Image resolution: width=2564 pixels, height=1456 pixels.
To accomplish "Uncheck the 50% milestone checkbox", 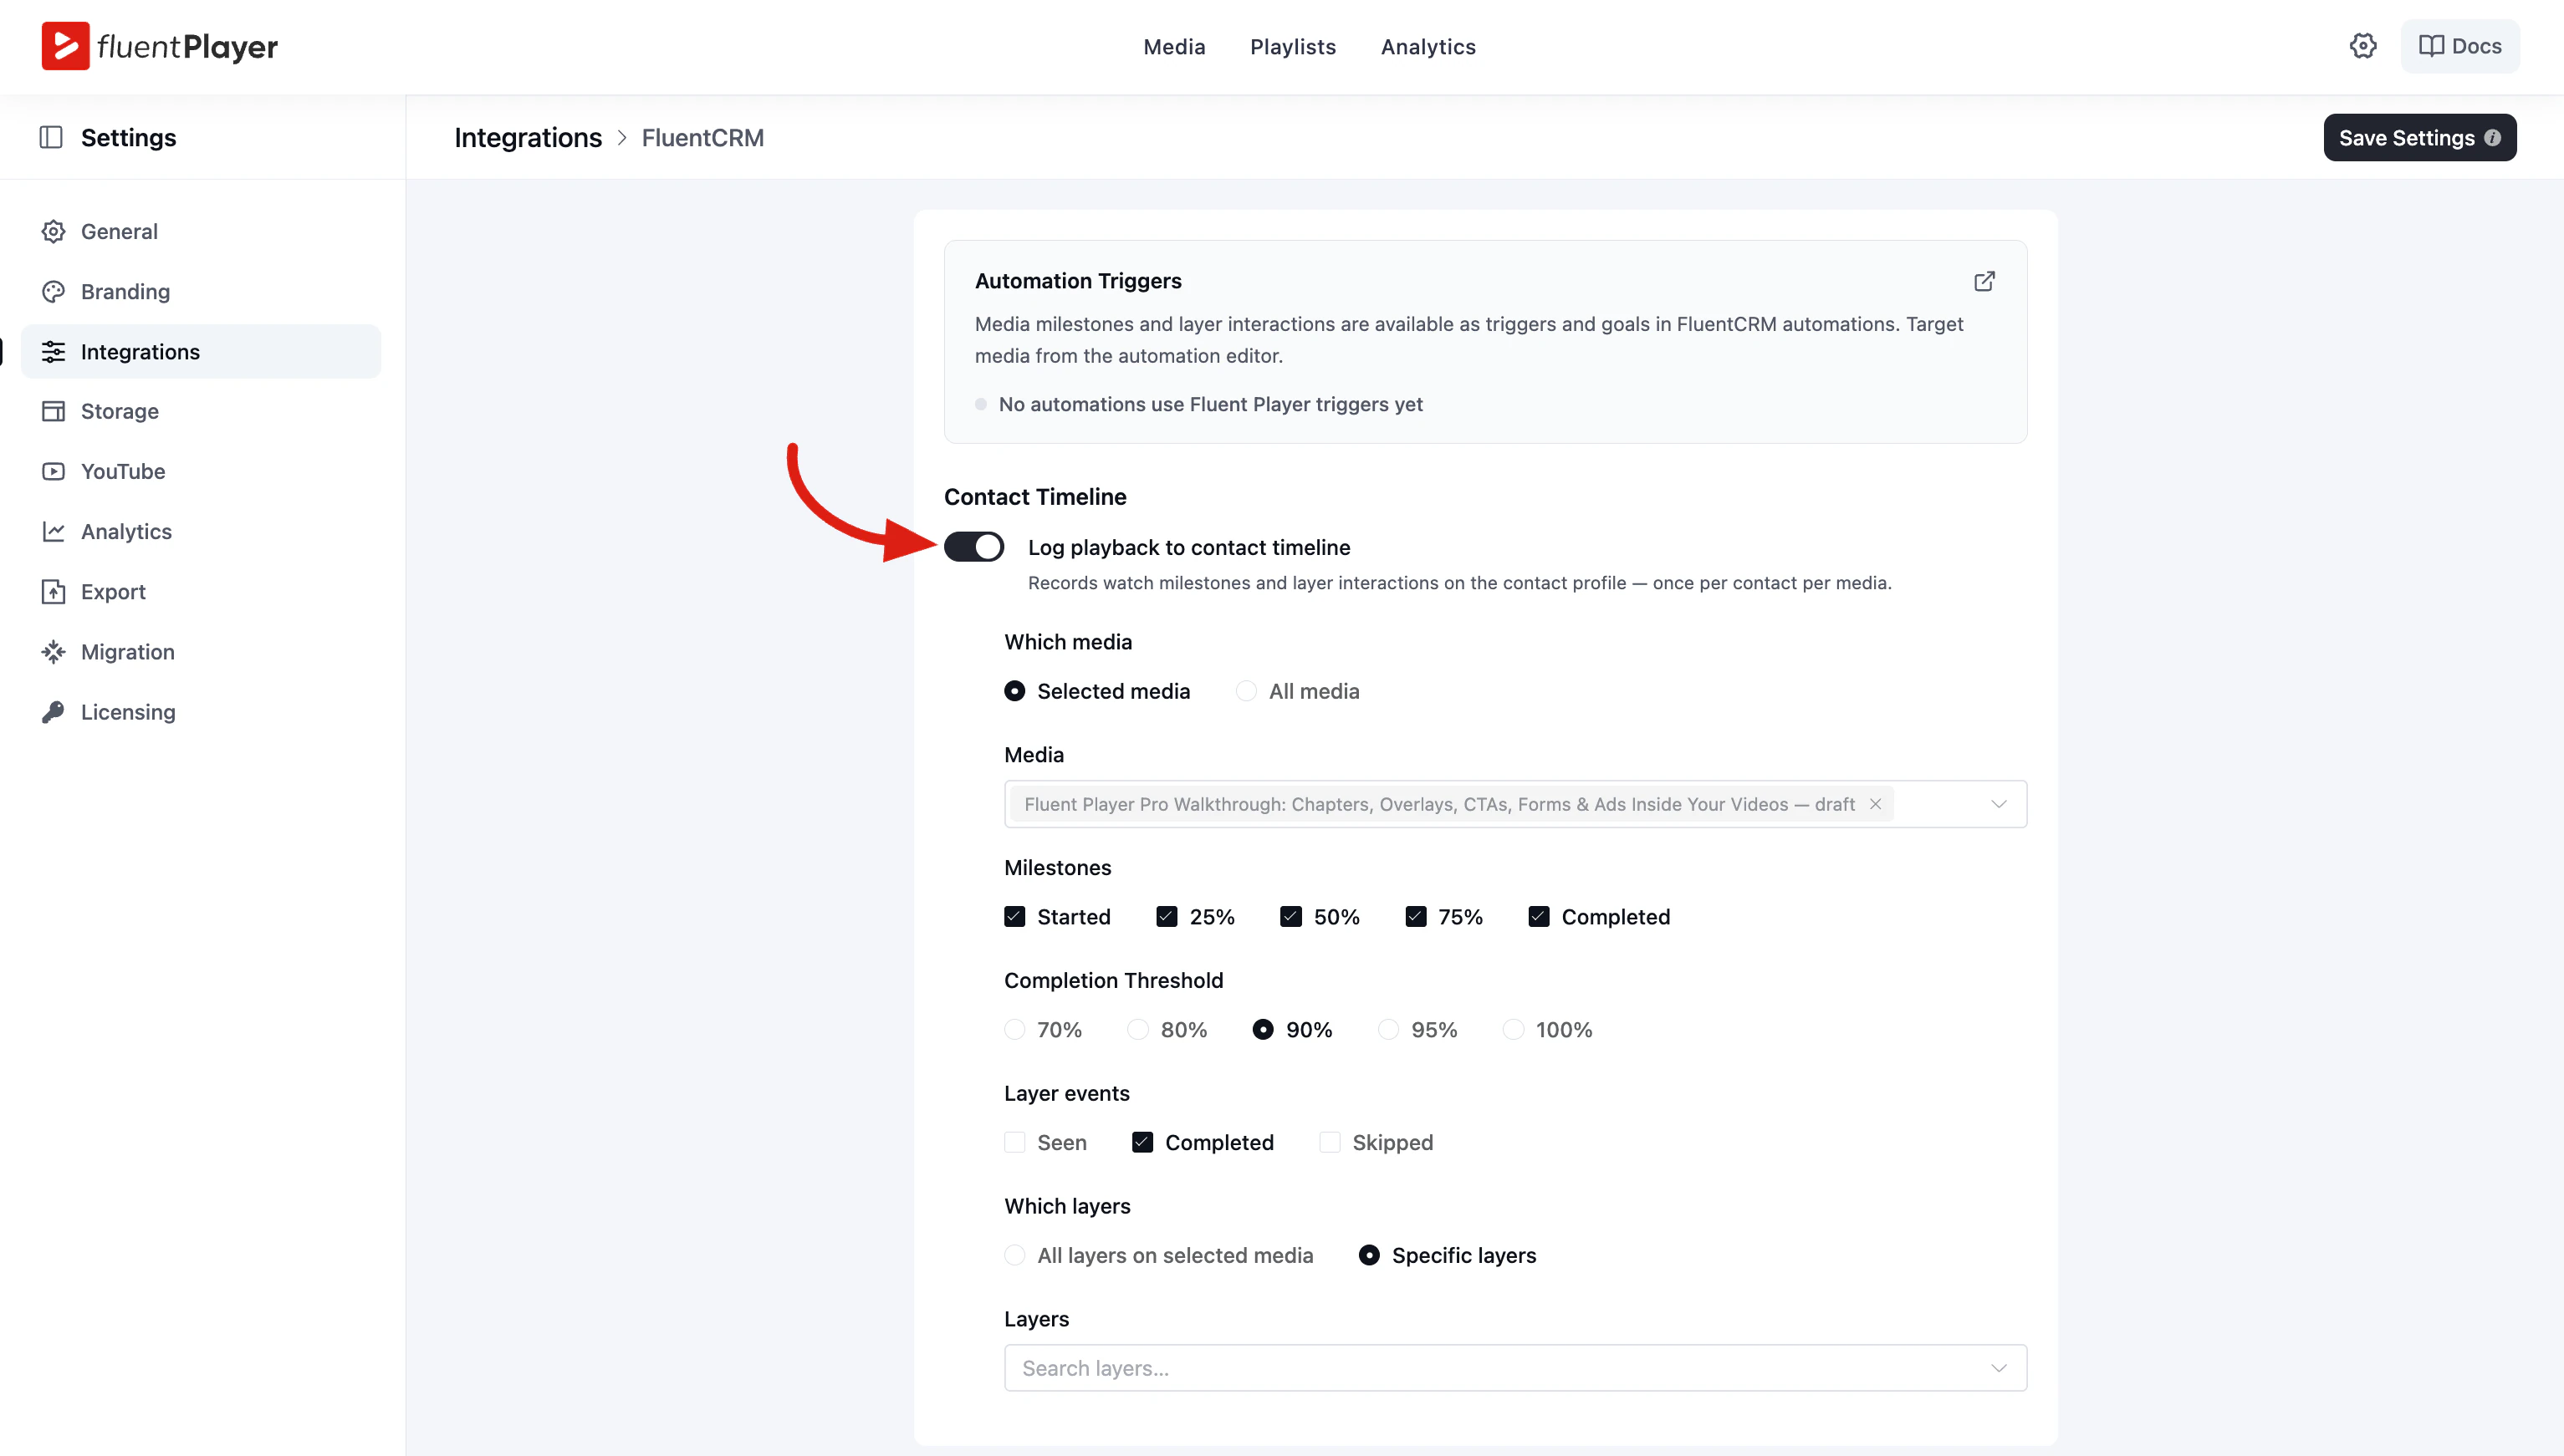I will 1290,916.
